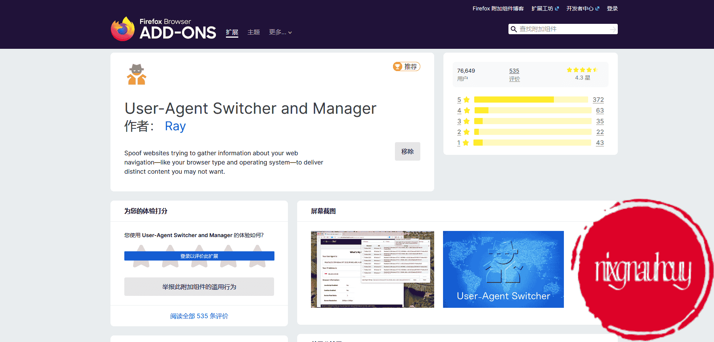The image size is (714, 342).
Task: Click the 移除 button
Action: click(x=407, y=151)
